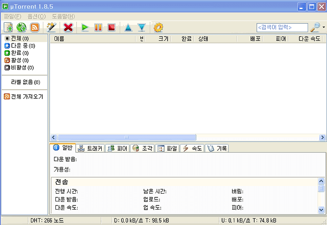Sort by 상태 column header

pos(216,39)
